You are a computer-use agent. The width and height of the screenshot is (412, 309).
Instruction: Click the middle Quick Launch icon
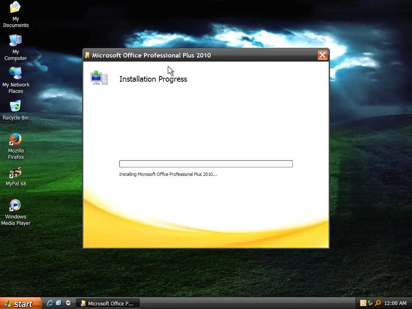(59, 303)
